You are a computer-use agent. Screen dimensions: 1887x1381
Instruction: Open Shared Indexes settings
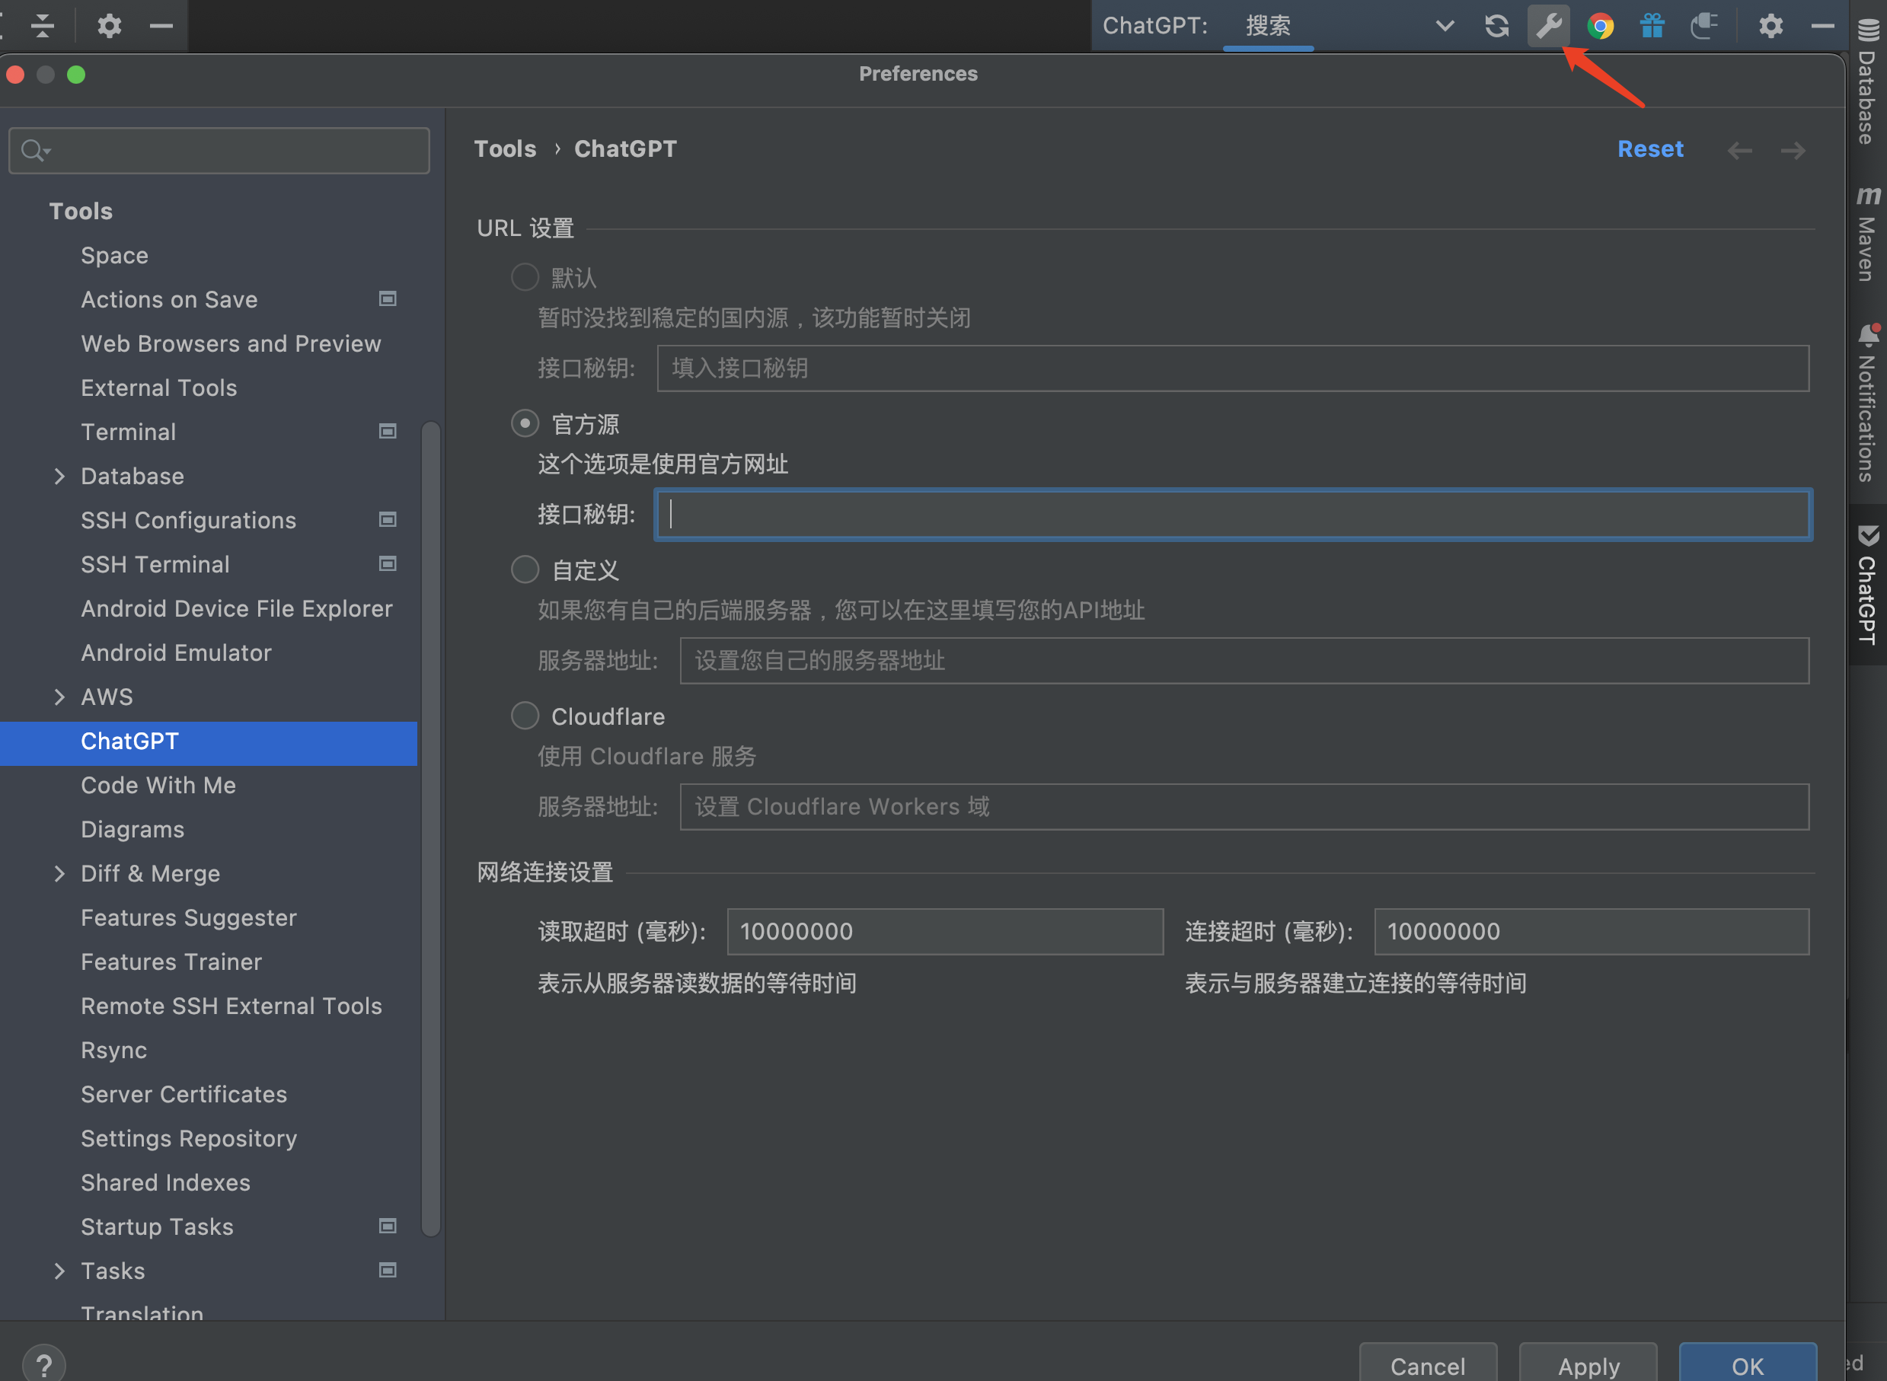click(x=165, y=1183)
